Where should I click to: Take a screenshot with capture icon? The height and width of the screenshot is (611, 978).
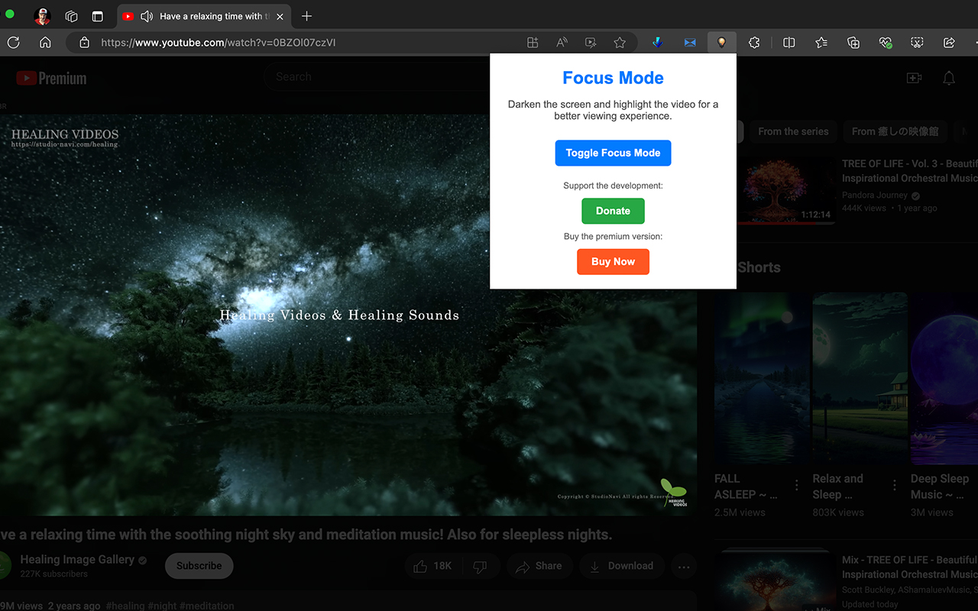click(918, 43)
